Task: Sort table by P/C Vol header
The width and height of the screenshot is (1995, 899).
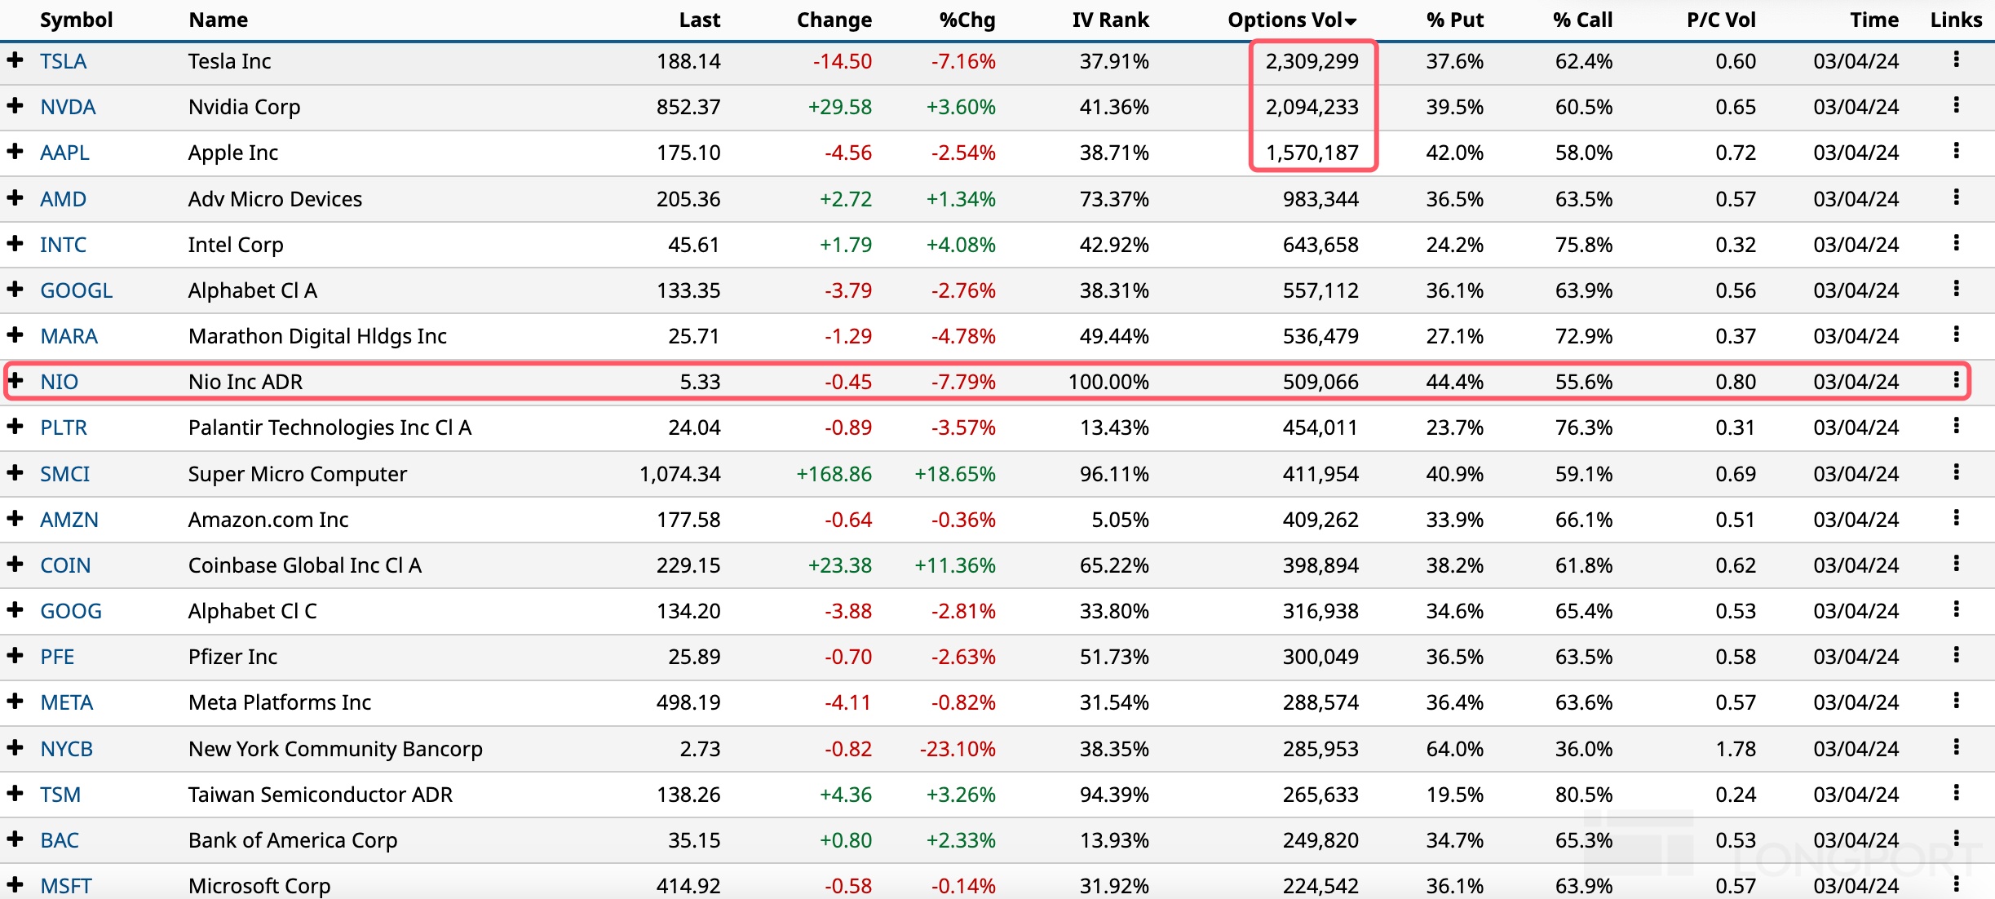Action: (x=1720, y=20)
